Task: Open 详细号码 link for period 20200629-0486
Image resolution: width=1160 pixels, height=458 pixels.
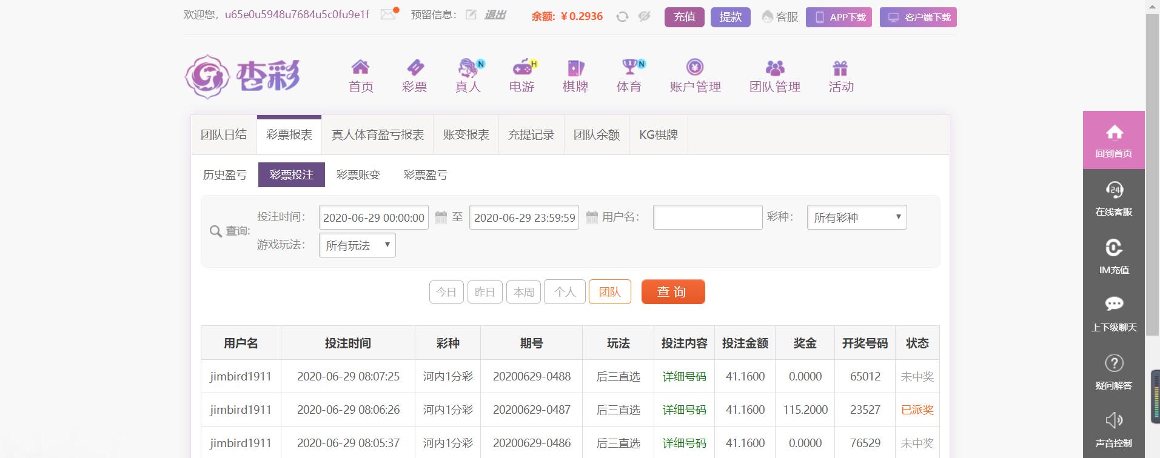Action: pos(684,443)
